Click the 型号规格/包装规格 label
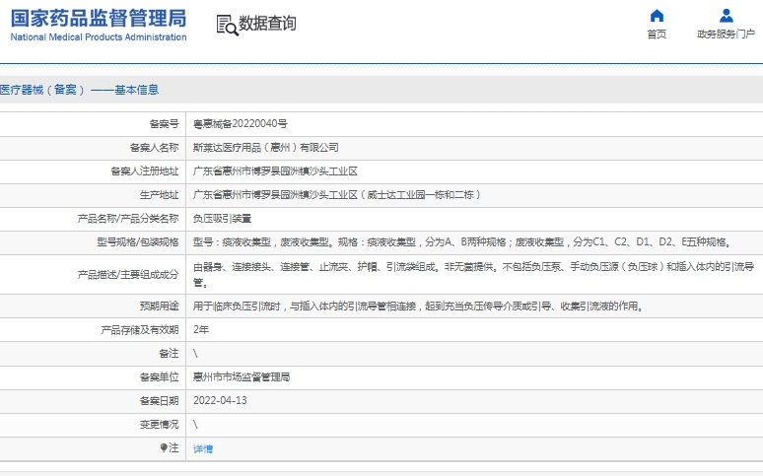Viewport: 763px width, 476px height. coord(138,241)
